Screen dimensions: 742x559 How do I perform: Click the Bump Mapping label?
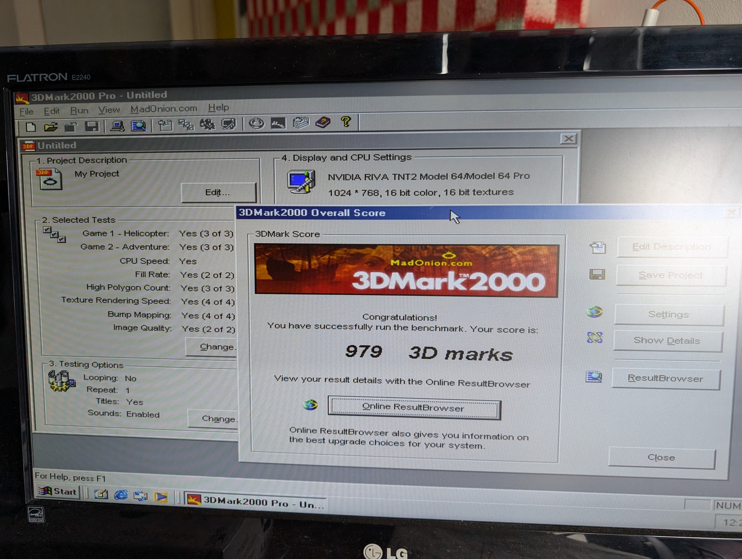point(139,315)
